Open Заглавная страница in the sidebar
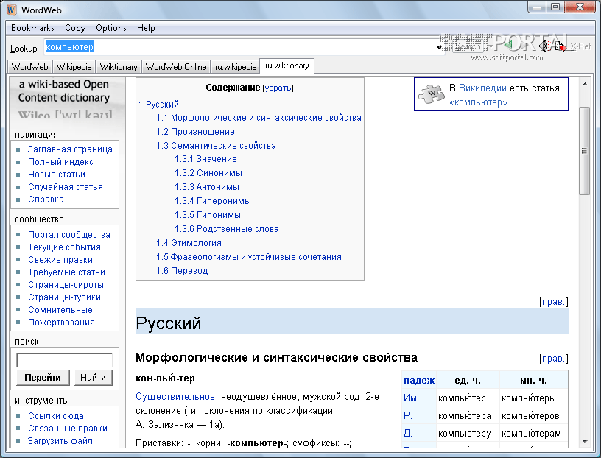601x458 pixels. (x=70, y=149)
